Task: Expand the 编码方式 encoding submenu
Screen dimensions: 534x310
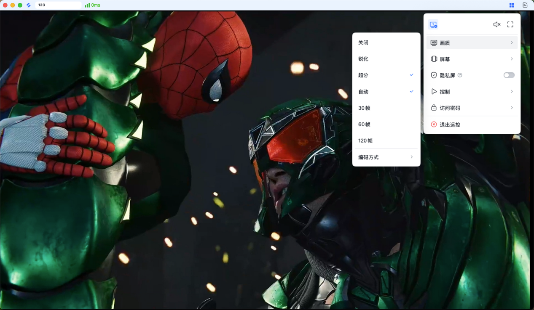Action: (386, 157)
